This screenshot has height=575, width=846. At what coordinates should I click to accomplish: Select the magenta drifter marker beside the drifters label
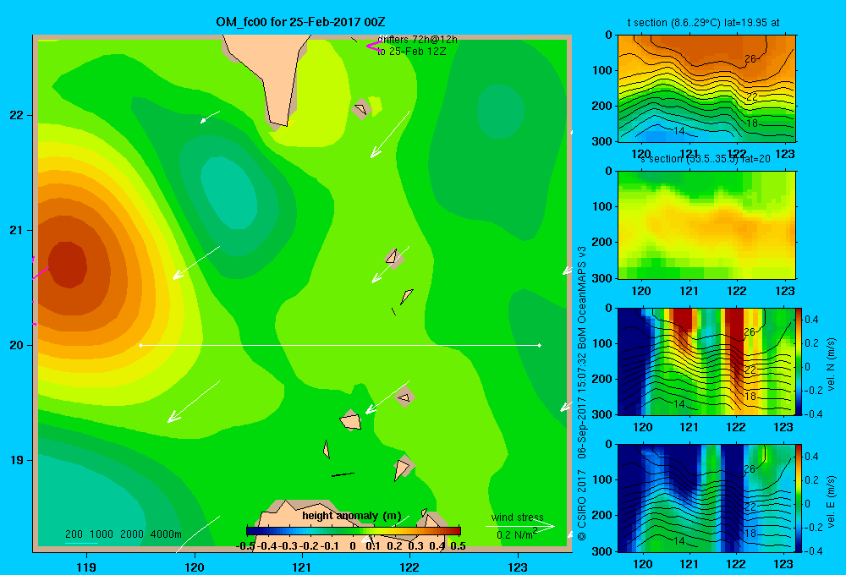tap(374, 47)
